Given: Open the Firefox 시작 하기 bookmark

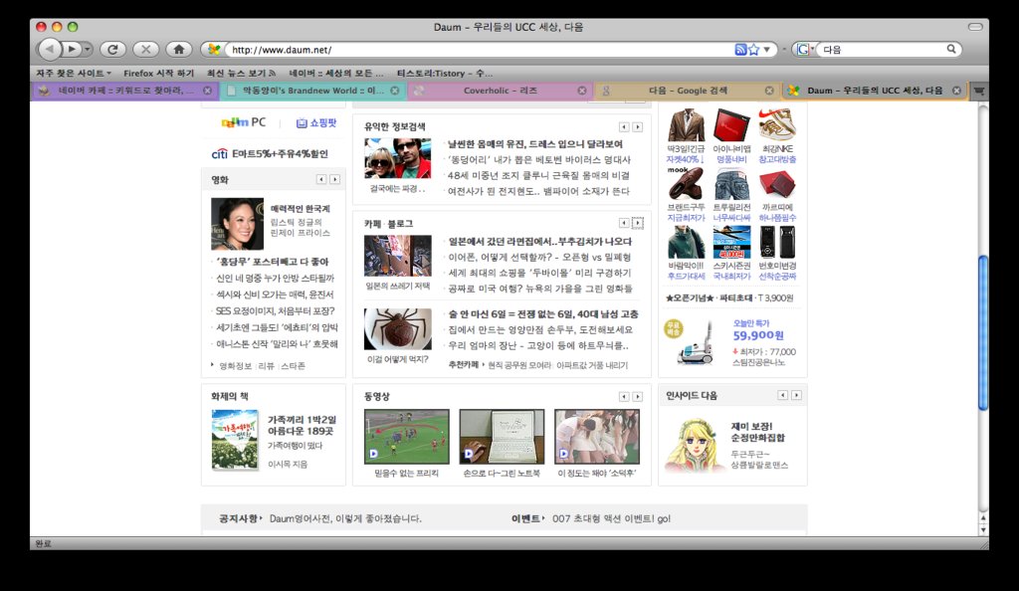Looking at the screenshot, I should [158, 73].
